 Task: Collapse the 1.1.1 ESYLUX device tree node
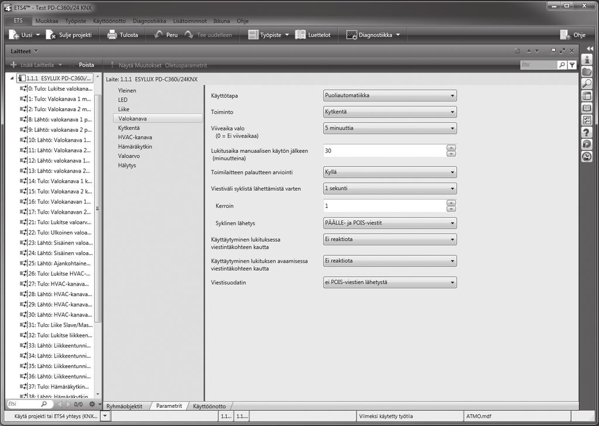pyautogui.click(x=12, y=78)
